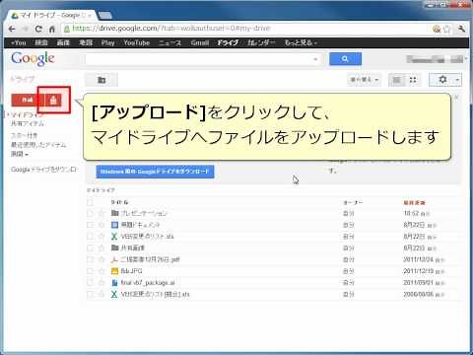Click the document icon of 無題ドキュメント
This screenshot has width=473, height=355.
point(114,225)
